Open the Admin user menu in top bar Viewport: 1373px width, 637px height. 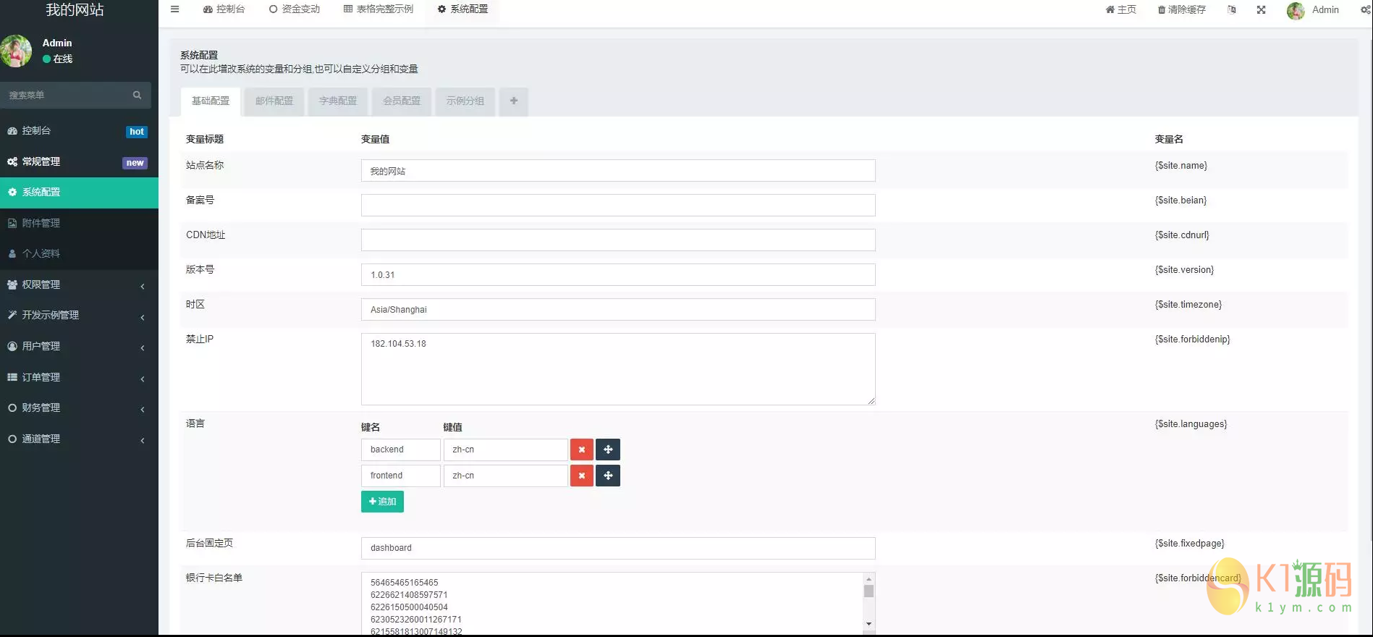[1313, 10]
